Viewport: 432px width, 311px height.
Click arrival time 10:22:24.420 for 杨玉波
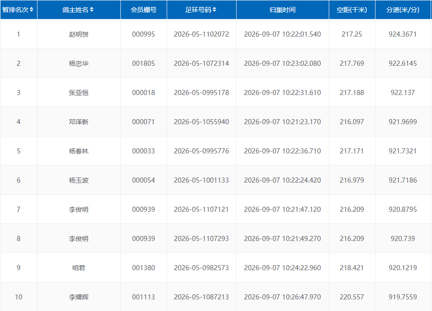pyautogui.click(x=282, y=180)
